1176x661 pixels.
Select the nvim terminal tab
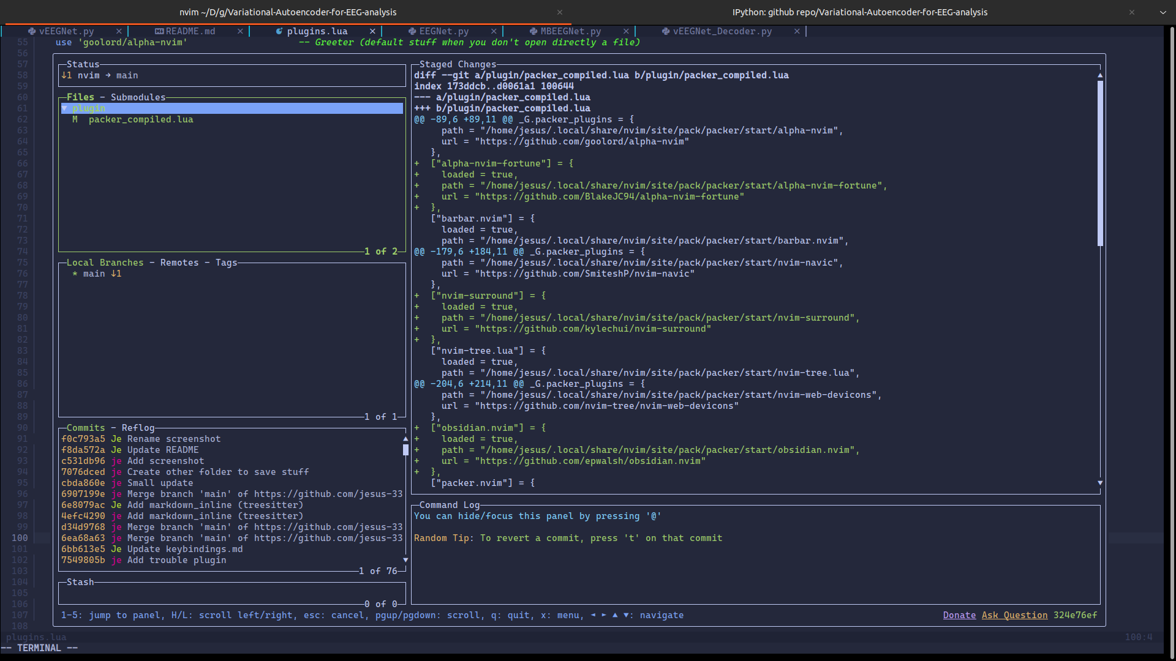288,12
